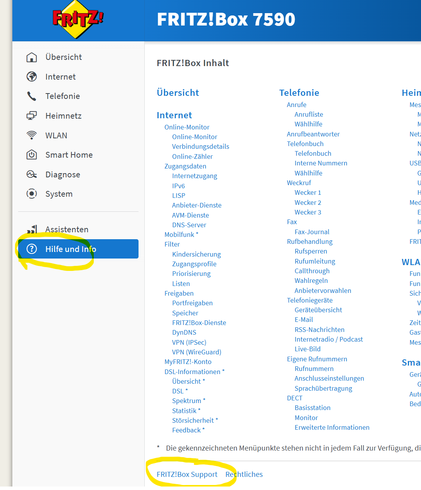Open the DynDNS link
The height and width of the screenshot is (490, 421).
184,332
